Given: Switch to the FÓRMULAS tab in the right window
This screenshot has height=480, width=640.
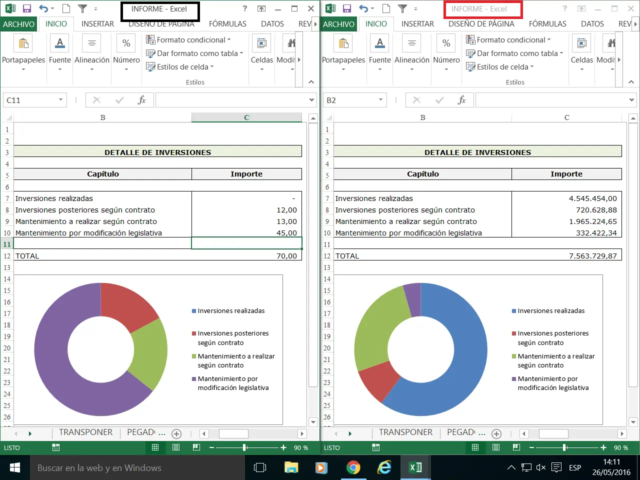Looking at the screenshot, I should point(547,24).
